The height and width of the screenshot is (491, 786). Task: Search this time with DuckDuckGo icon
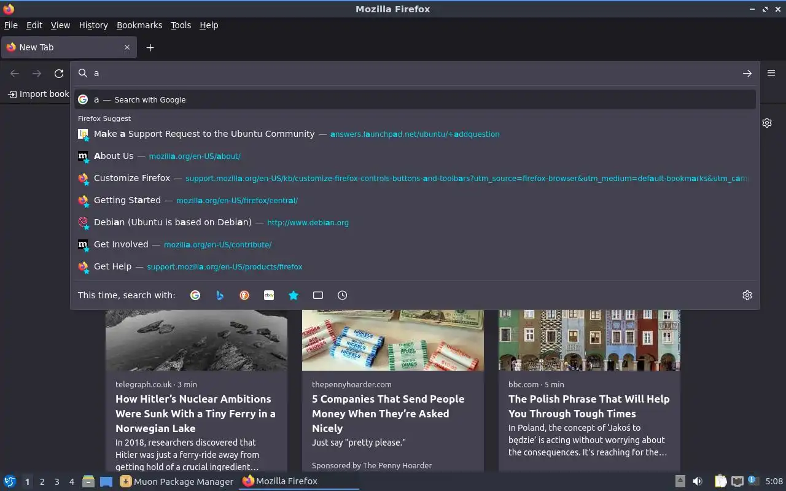[244, 295]
